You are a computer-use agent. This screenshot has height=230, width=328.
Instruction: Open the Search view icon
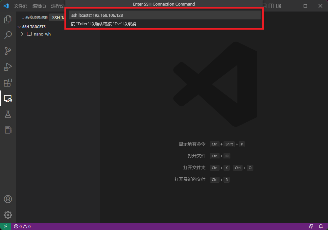(x=8, y=35)
